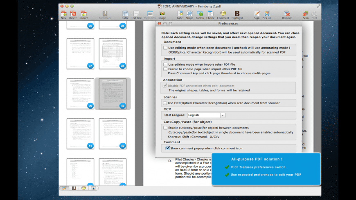Activate the Highlight tool
This screenshot has height=200, width=356.
pyautogui.click(x=237, y=14)
